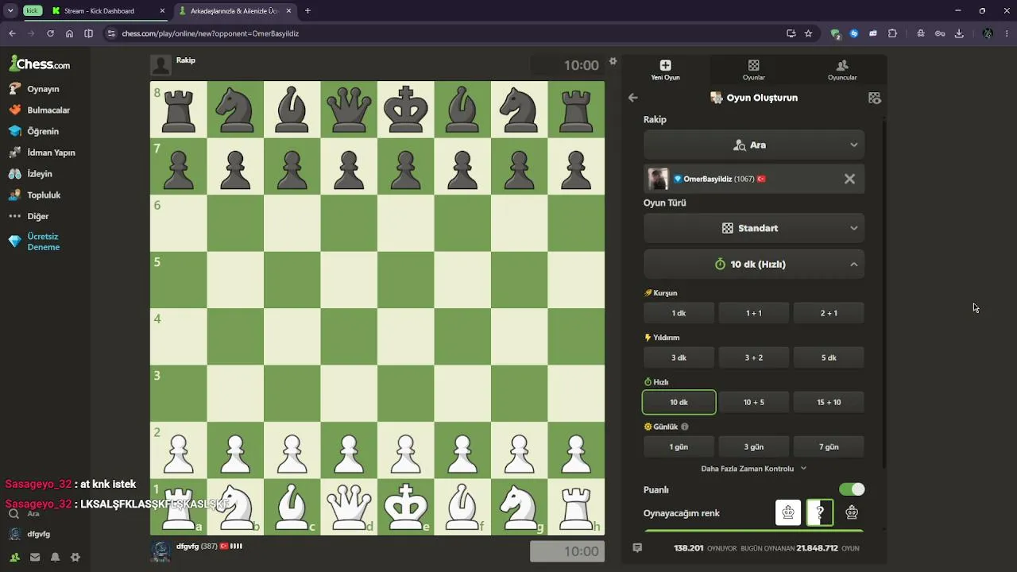Open the browser profile avatar
Screen dimensions: 1017x572
pyautogui.click(x=988, y=33)
